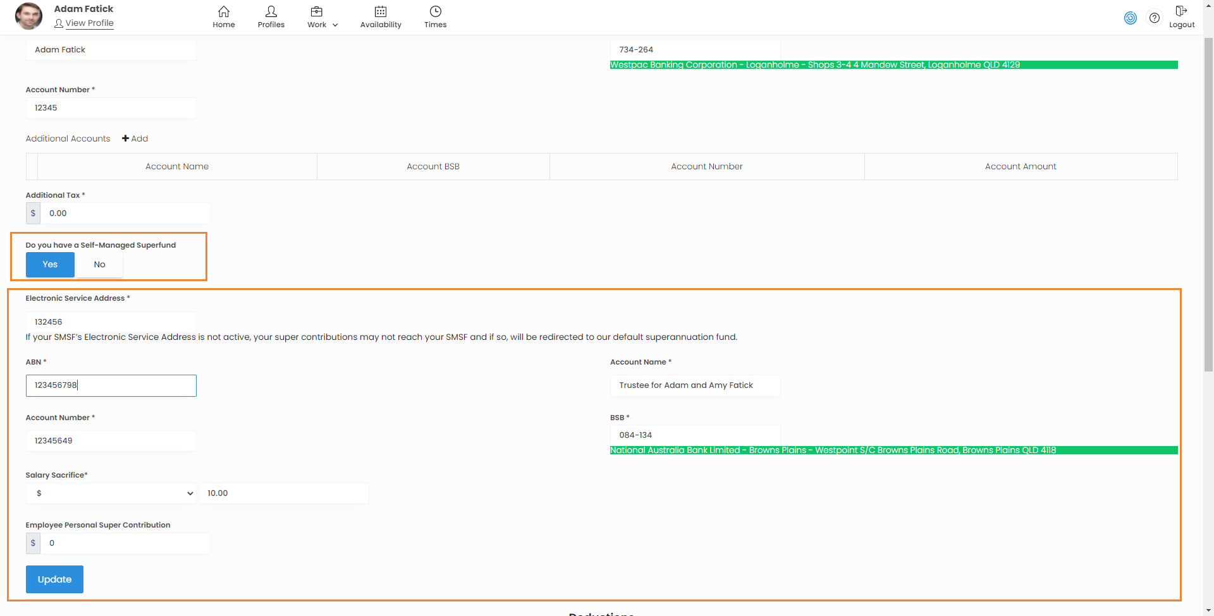Click the ABN input field
This screenshot has height=616, width=1214.
point(111,385)
